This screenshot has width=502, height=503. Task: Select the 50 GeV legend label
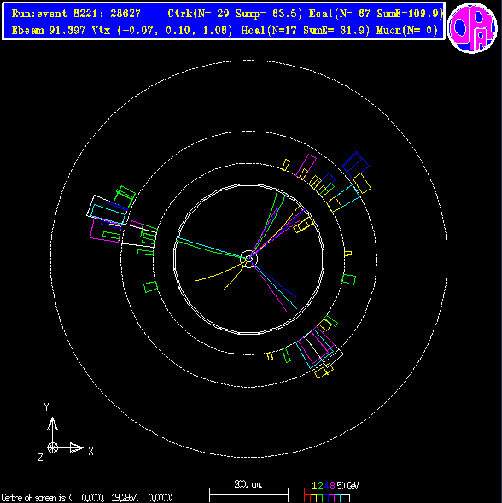click(347, 486)
